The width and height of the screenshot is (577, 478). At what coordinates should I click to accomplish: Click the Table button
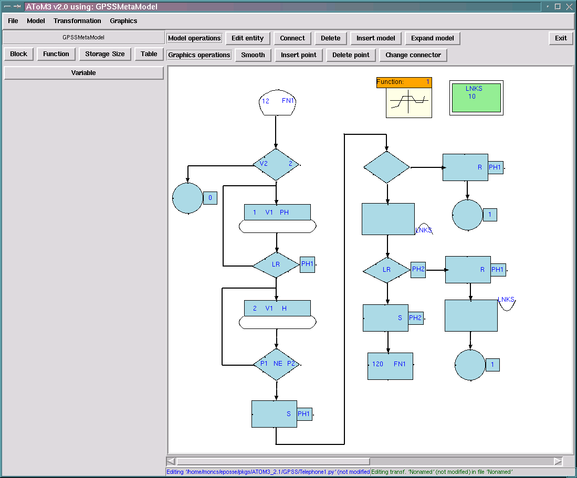(x=149, y=54)
